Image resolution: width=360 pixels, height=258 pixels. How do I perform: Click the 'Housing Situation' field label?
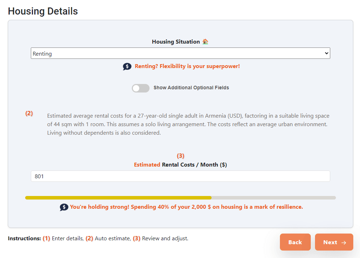pyautogui.click(x=176, y=41)
